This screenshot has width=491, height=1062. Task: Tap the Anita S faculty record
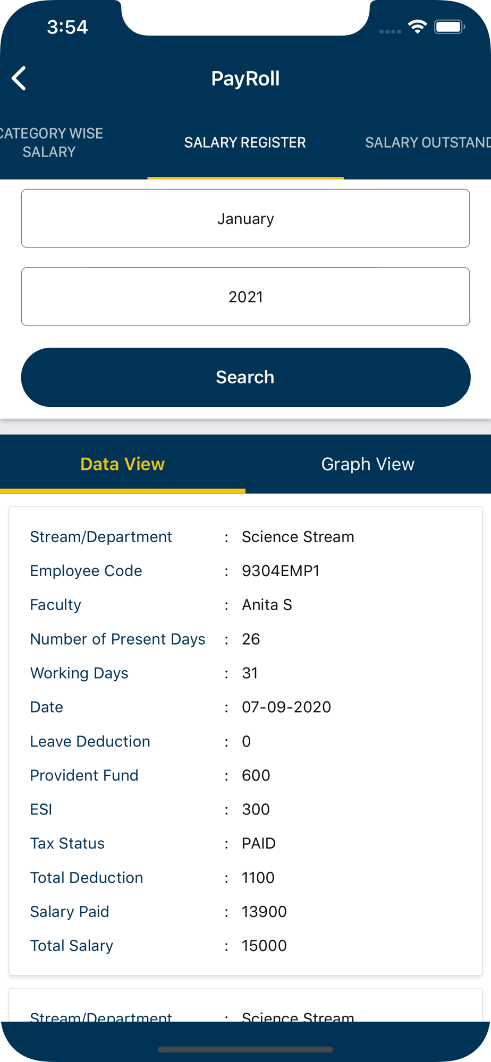(x=267, y=605)
